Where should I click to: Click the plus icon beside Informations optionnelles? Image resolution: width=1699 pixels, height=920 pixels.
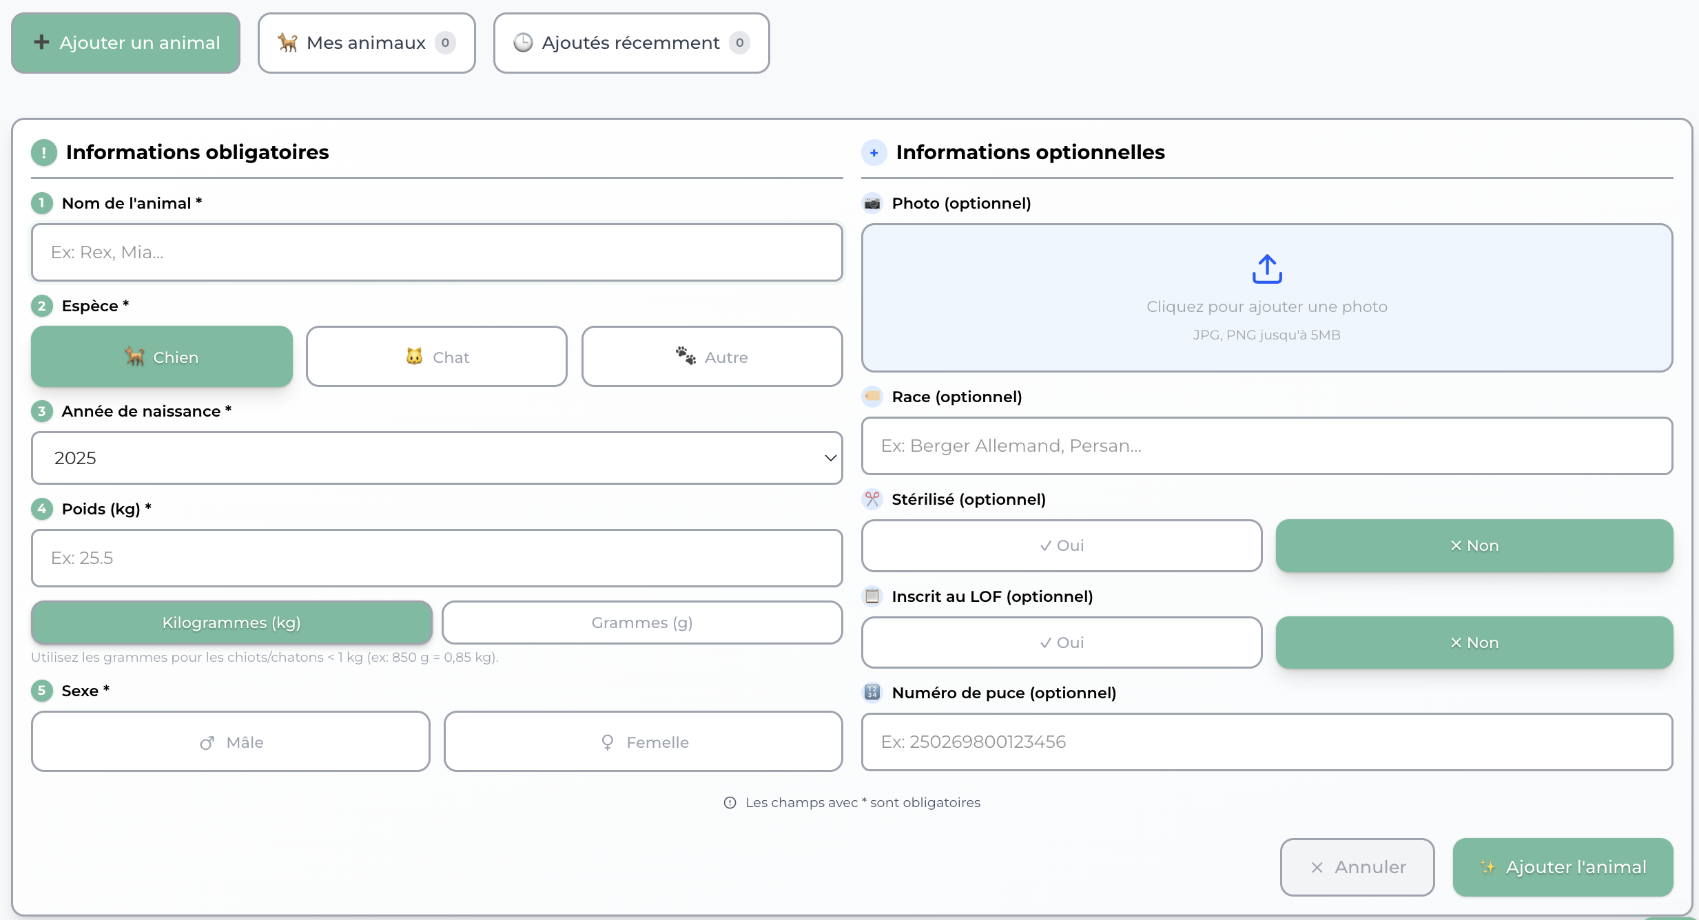874,153
